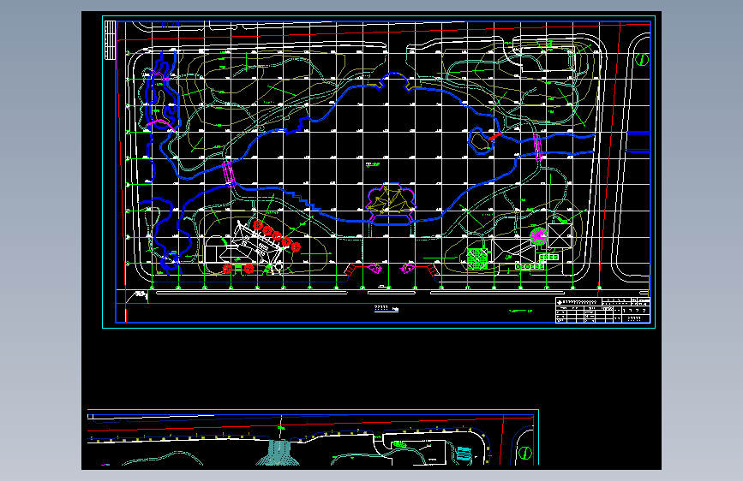Select the red hatched steps right of entrance
Image resolution: width=743 pixels, height=481 pixels.
coord(432,270)
